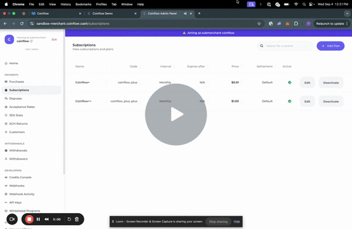Stop the Loom recording
This screenshot has width=352, height=229.
click(x=29, y=219)
